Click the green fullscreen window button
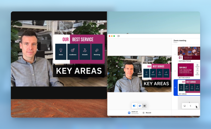This screenshot has width=211, height=129. [114, 36]
